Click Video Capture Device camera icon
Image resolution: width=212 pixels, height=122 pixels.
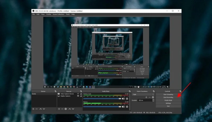59,94
